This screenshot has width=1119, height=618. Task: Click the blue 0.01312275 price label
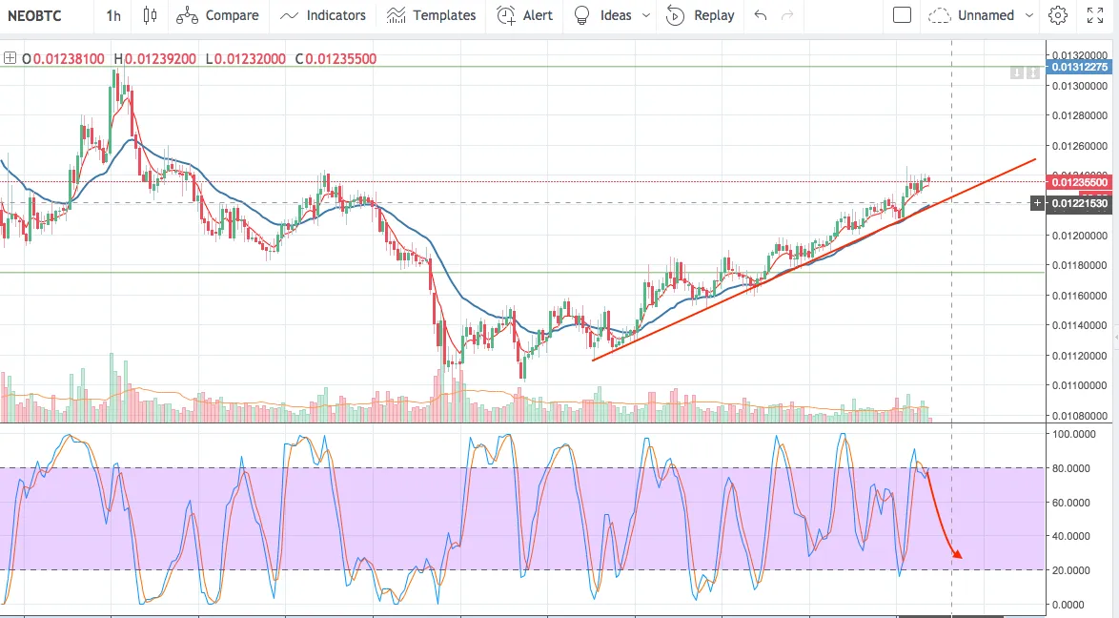(x=1080, y=67)
